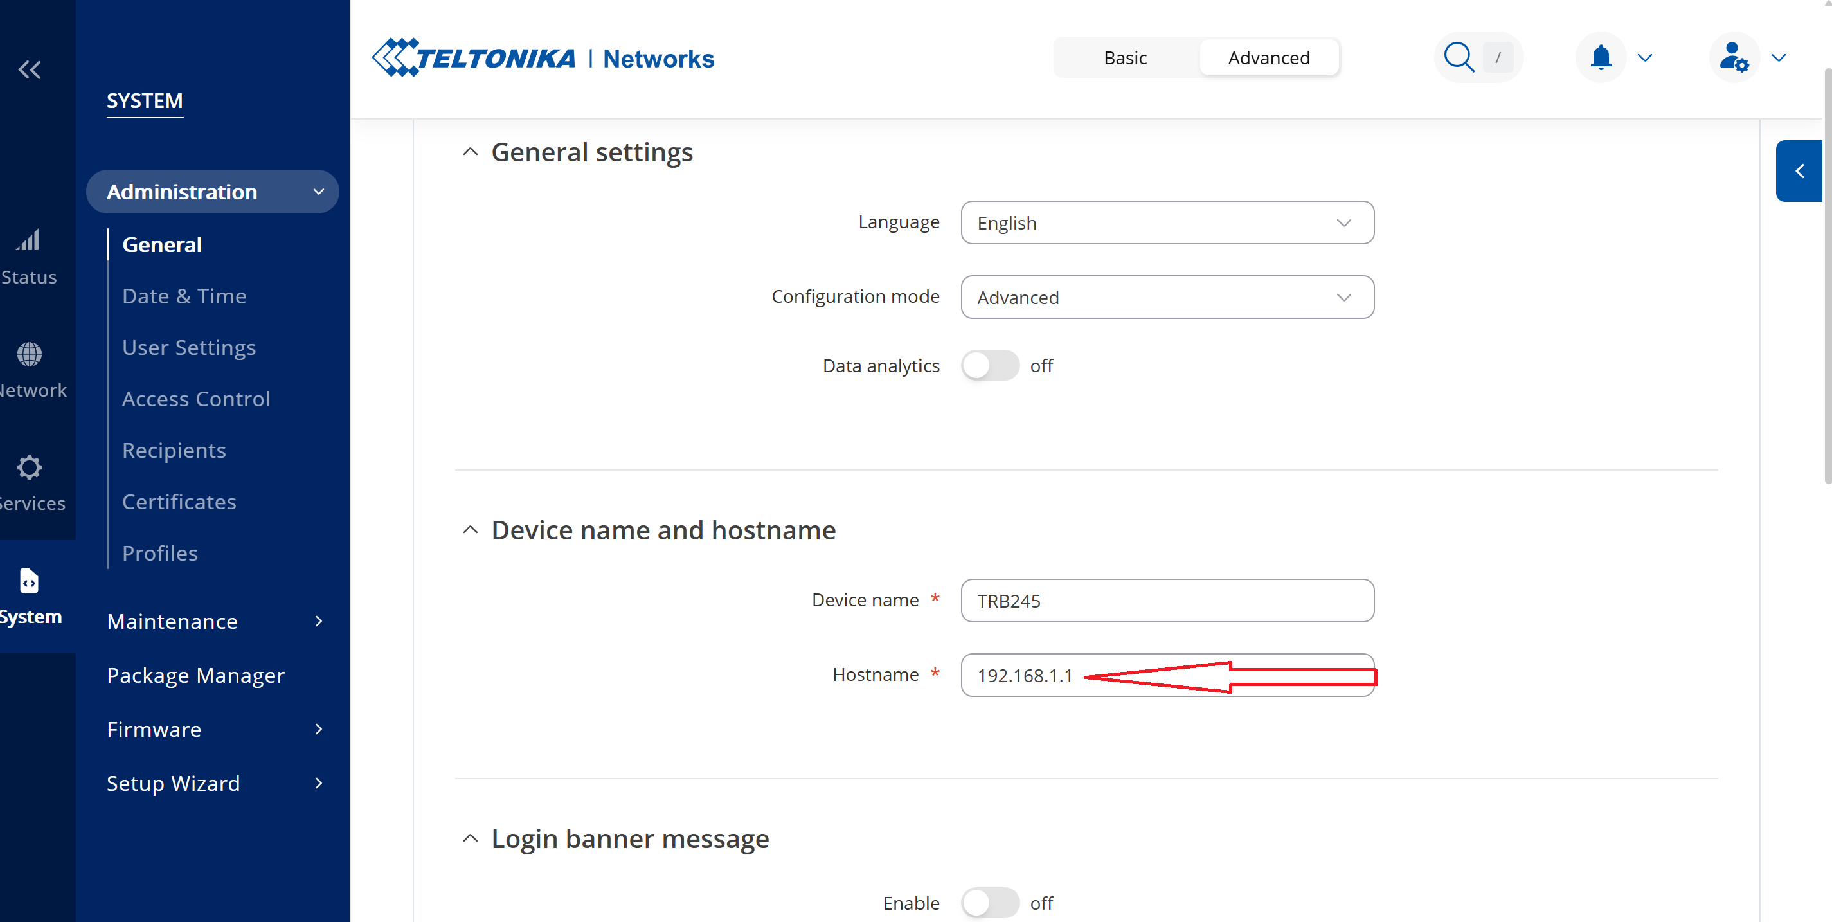1832x922 pixels.
Task: Collapse the sidebar with double-arrow icon
Action: tap(30, 69)
